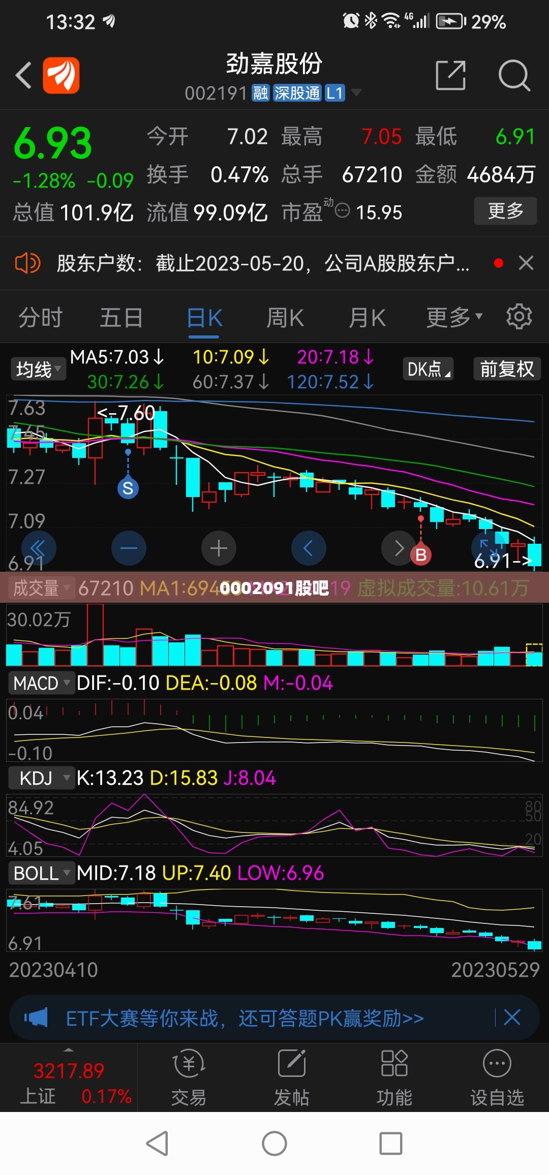The height and width of the screenshot is (1175, 549).
Task: Tap the MID:7.18 BOLL value
Action: [116, 873]
